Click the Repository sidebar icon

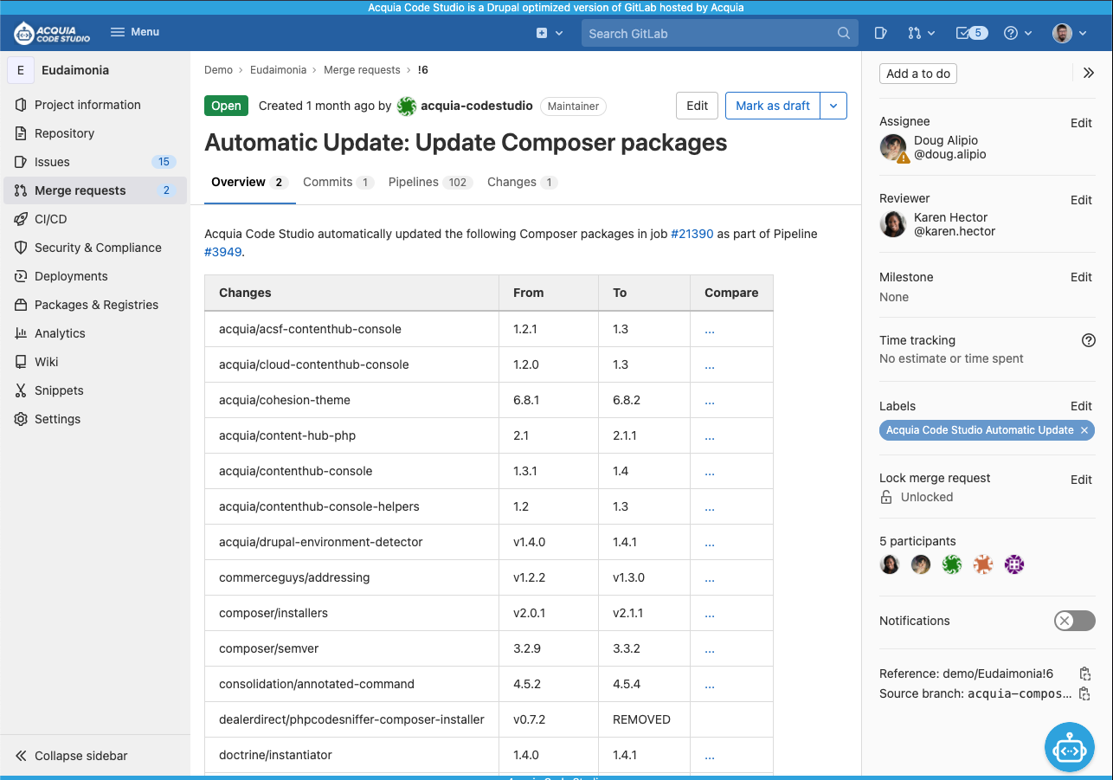point(21,133)
